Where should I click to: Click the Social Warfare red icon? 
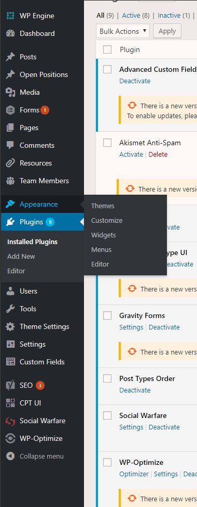10,421
